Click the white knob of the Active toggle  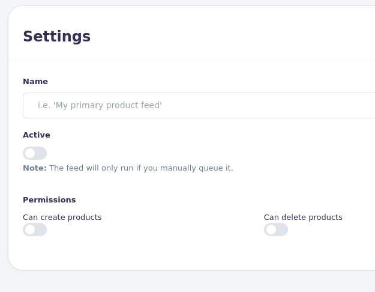pyautogui.click(x=30, y=153)
